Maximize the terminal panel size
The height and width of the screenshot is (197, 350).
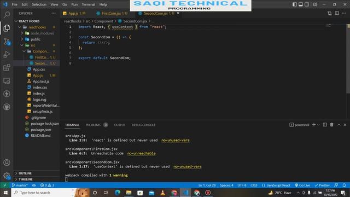click(x=339, y=125)
